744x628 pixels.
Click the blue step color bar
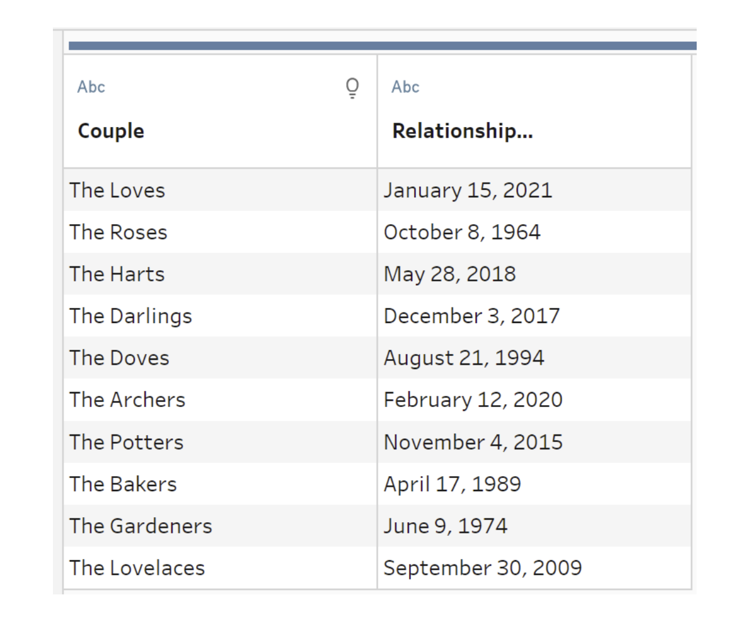pos(382,45)
